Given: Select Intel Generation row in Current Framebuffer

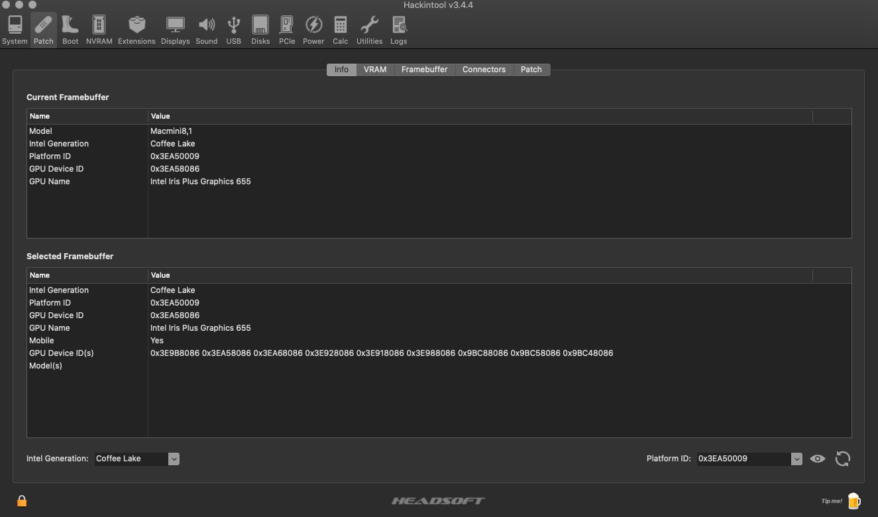Looking at the screenshot, I should 439,144.
